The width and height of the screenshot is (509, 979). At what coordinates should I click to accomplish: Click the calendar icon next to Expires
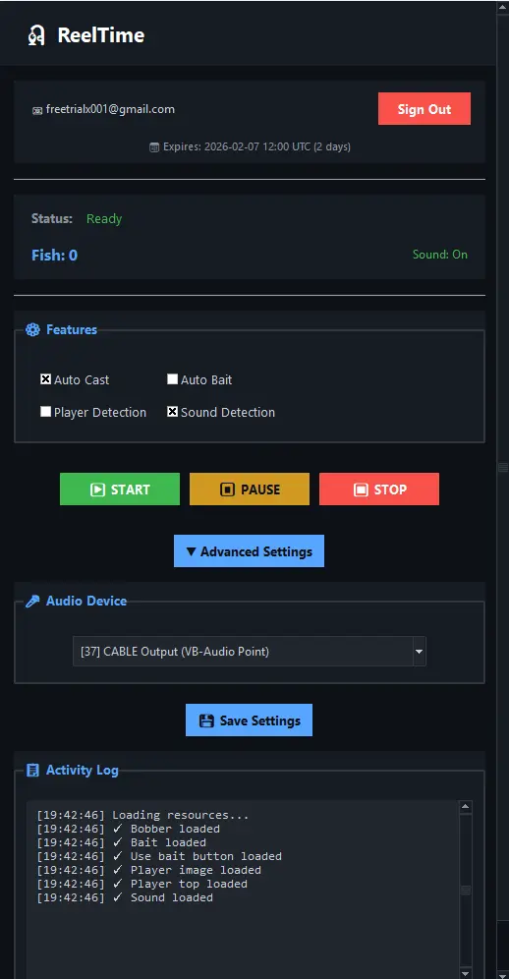154,147
